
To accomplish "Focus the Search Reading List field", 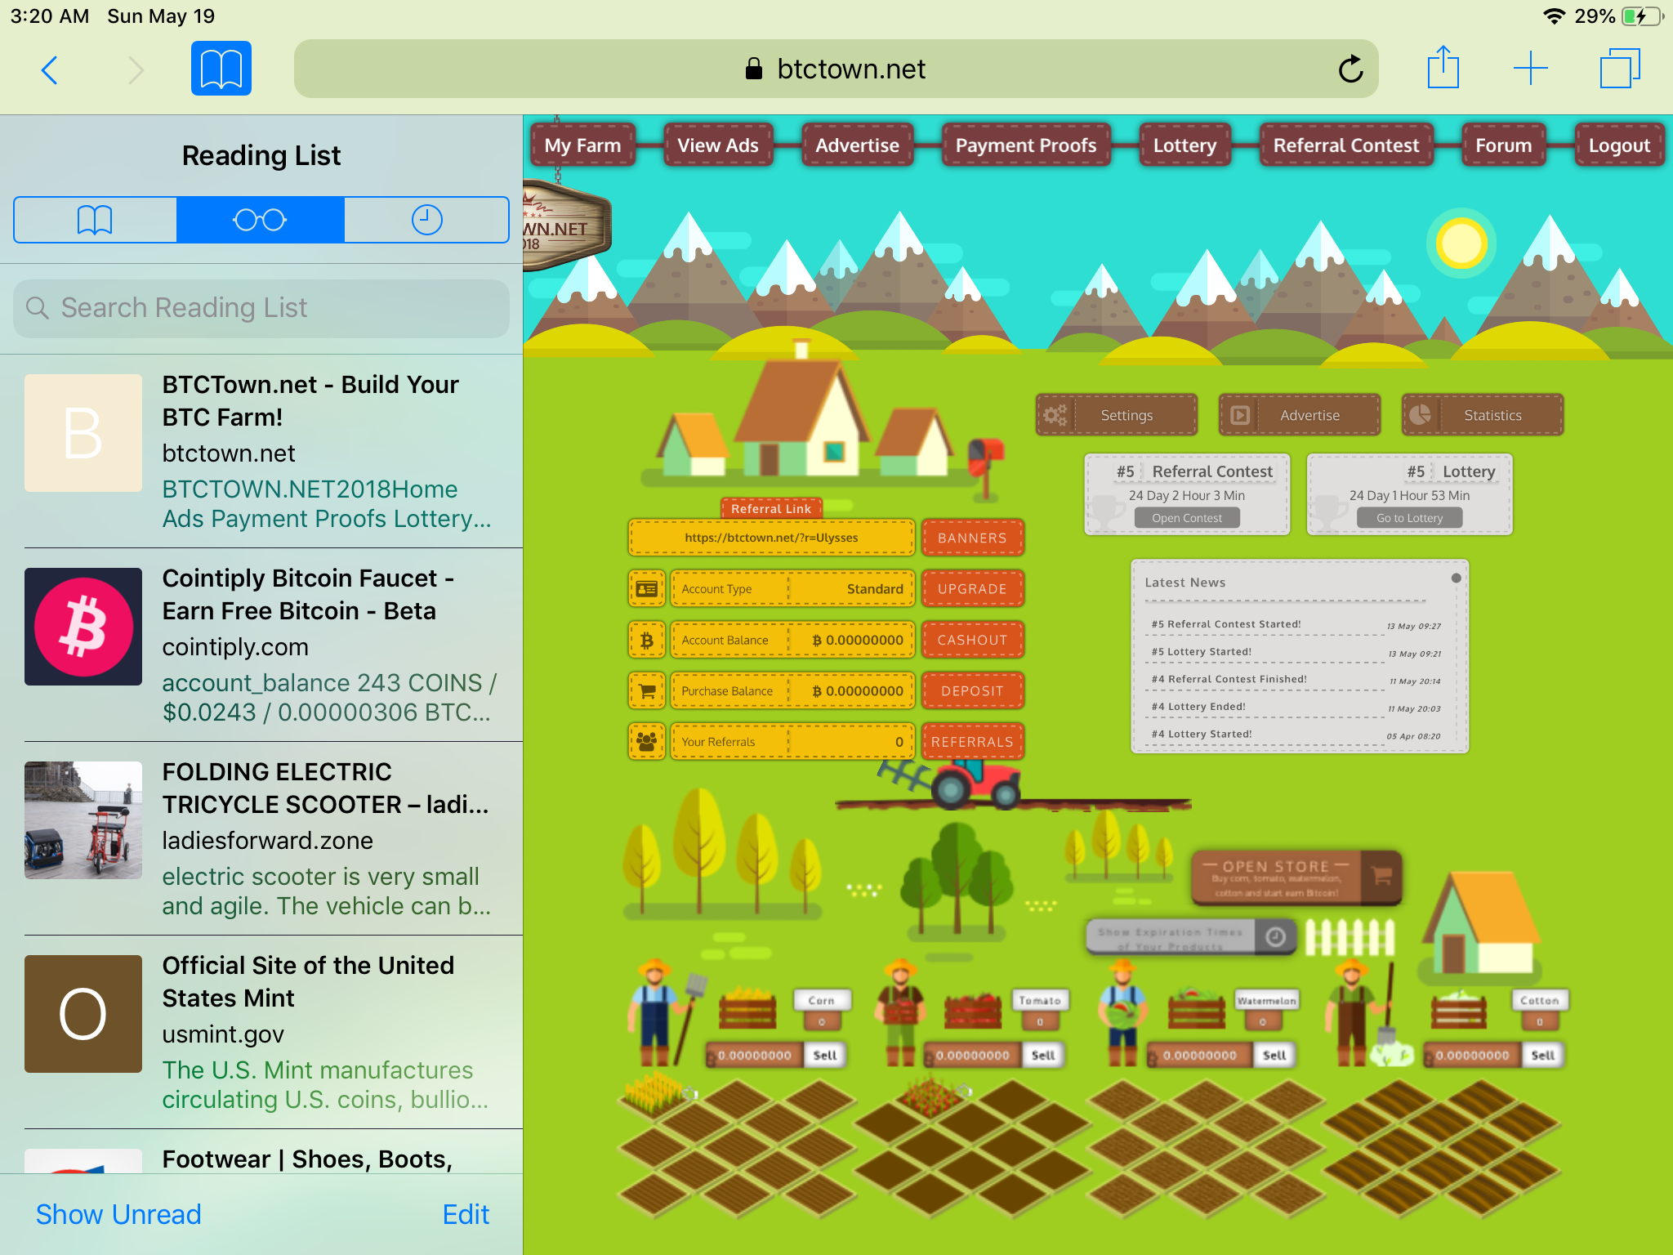I will [261, 308].
